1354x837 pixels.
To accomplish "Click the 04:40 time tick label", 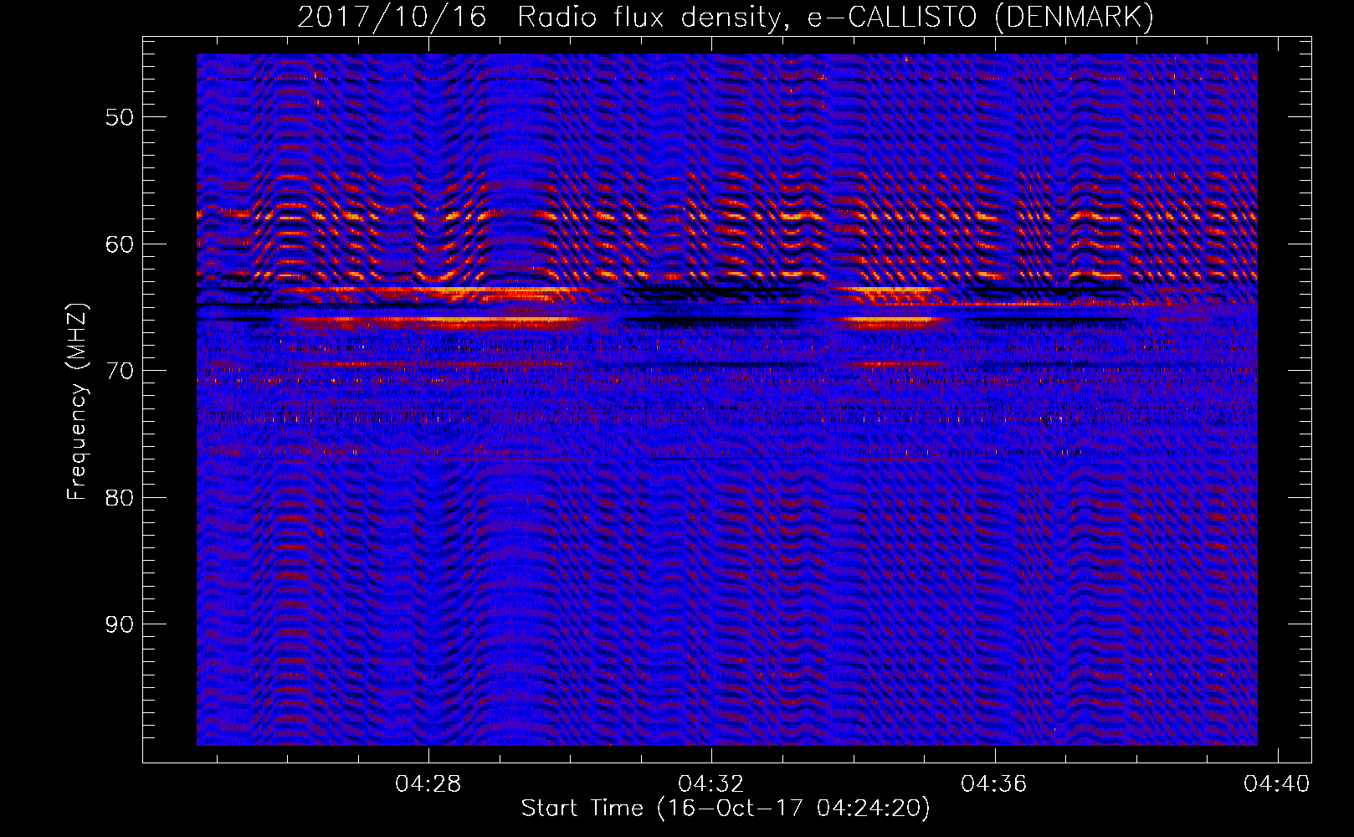I will pyautogui.click(x=1277, y=783).
